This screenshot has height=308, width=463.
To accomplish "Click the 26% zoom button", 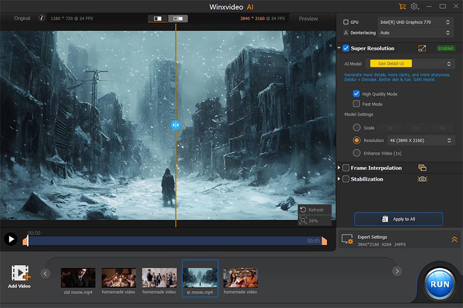I will coord(314,221).
